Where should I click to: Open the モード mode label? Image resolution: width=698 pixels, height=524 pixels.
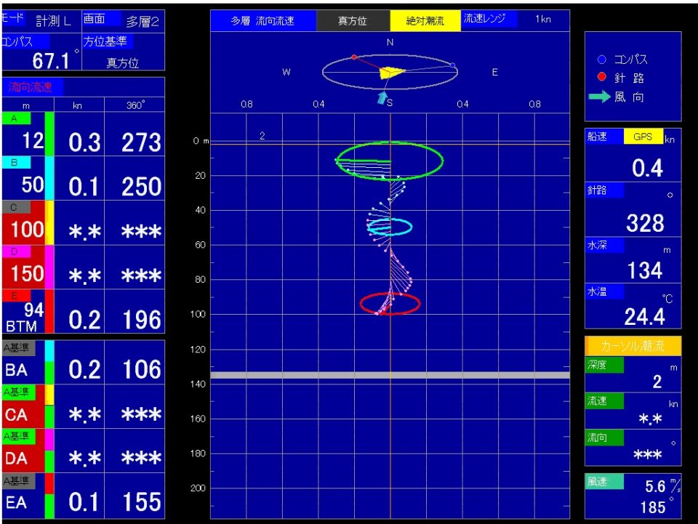(x=13, y=18)
